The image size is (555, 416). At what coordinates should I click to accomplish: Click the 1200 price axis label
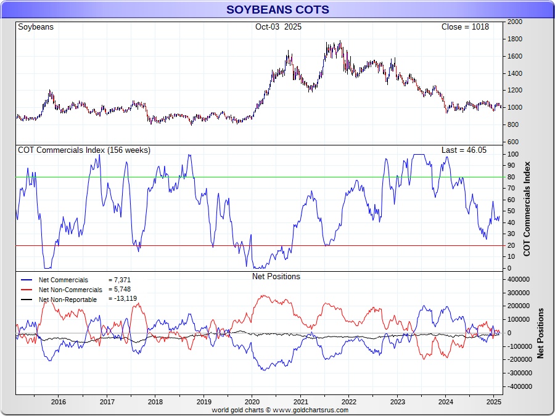[x=515, y=91]
